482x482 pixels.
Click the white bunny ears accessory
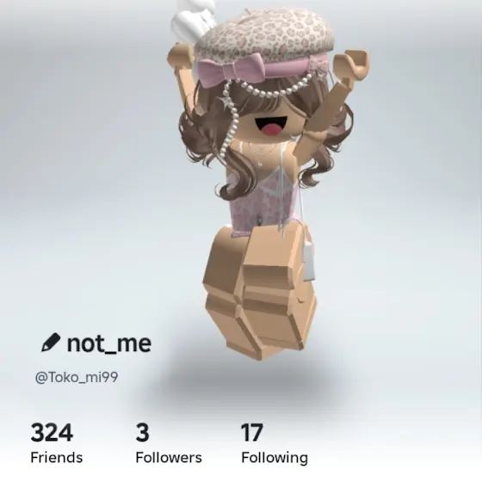click(192, 20)
